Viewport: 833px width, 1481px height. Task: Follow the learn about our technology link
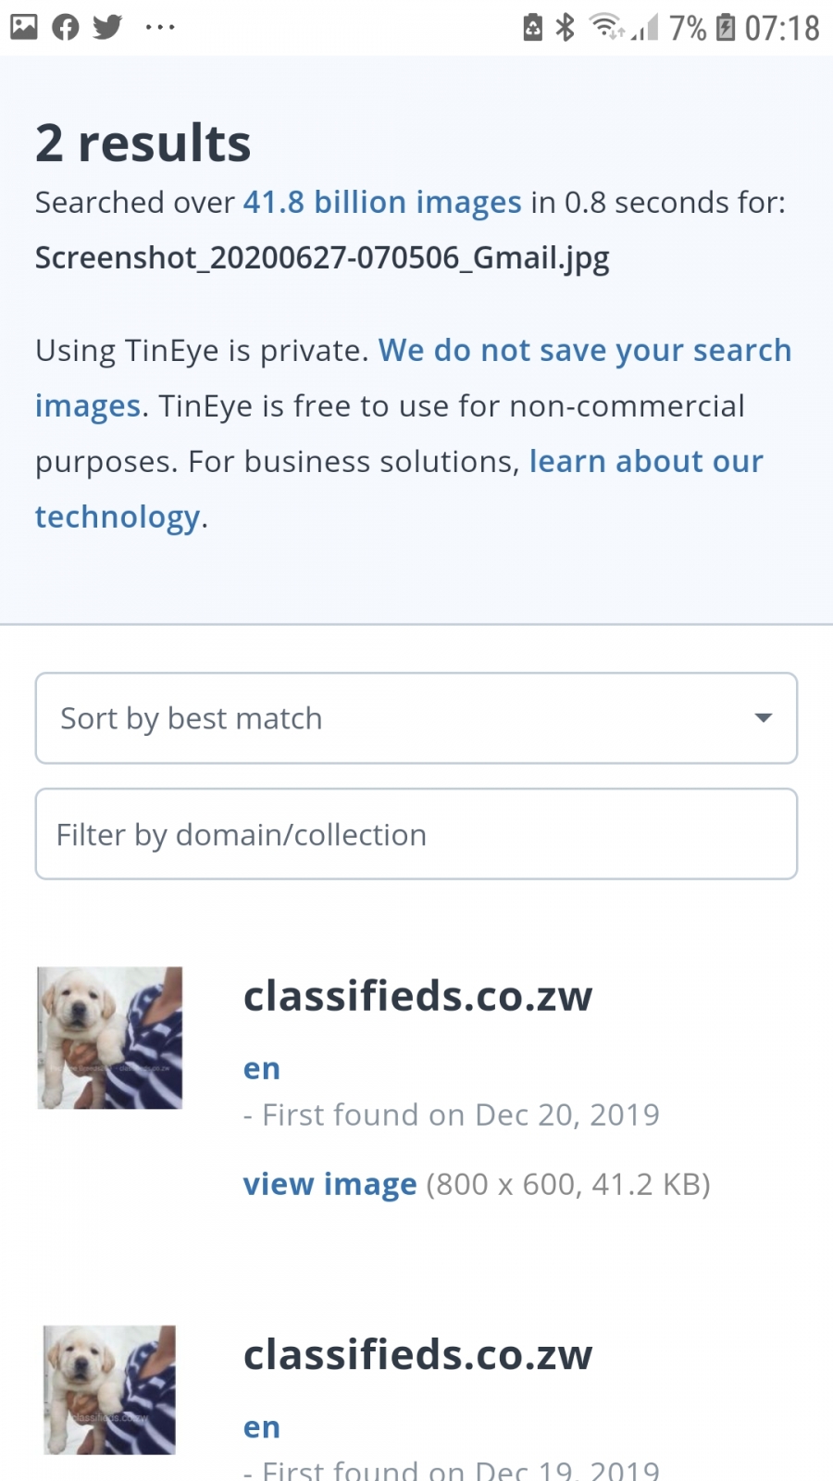[400, 489]
